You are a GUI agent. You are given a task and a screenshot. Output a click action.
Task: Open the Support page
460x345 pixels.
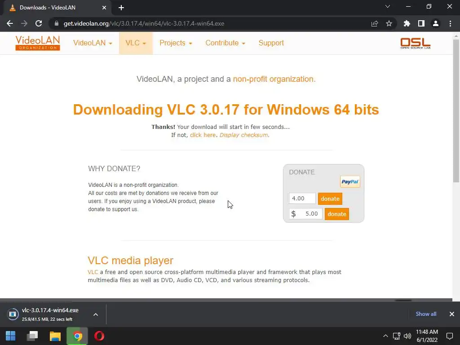271,43
